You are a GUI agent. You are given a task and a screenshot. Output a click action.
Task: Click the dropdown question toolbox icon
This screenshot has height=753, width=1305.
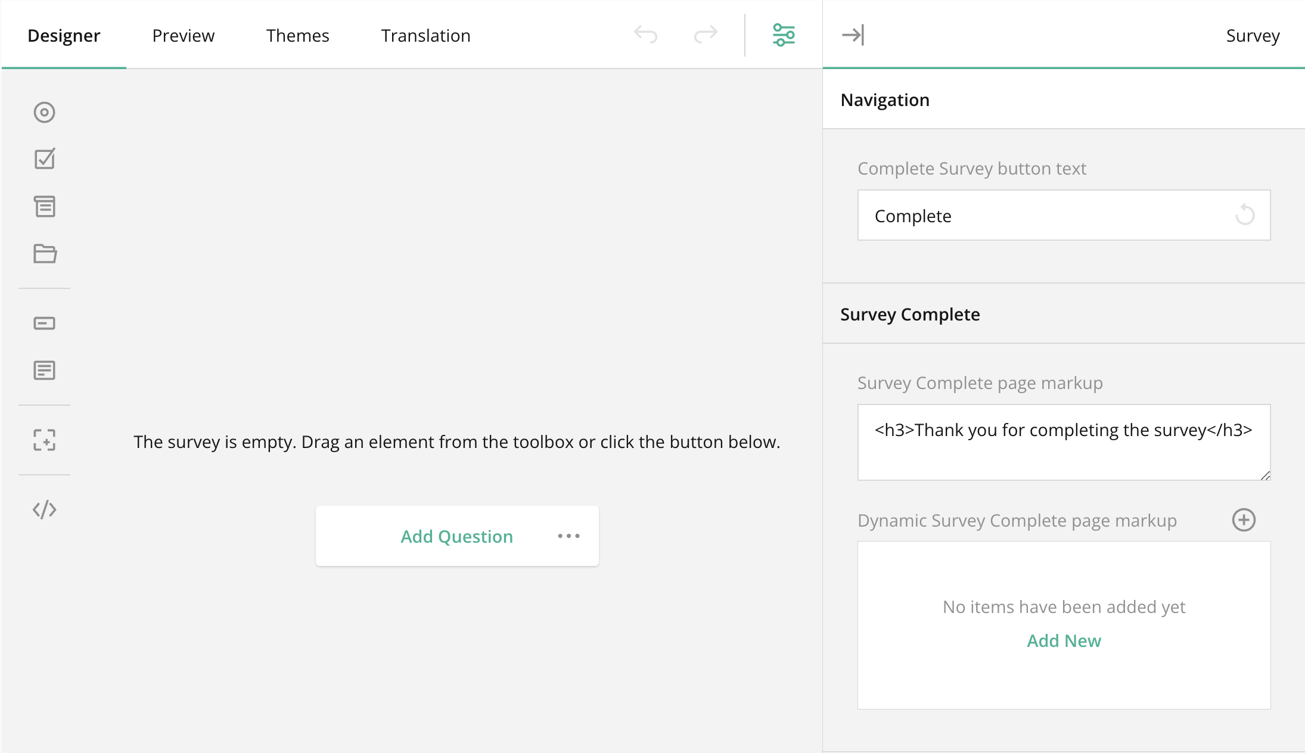coord(44,206)
